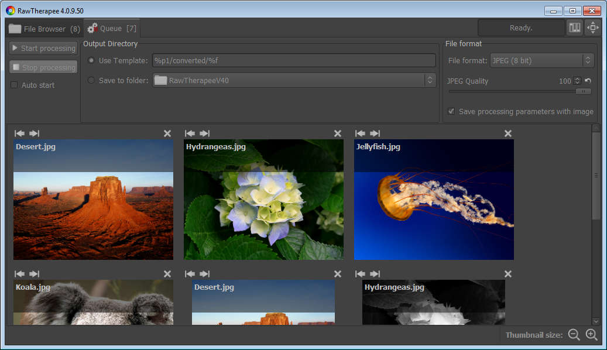Move Desert.jpg to head of queue
Viewport: 607px width, 350px height.
(19, 133)
